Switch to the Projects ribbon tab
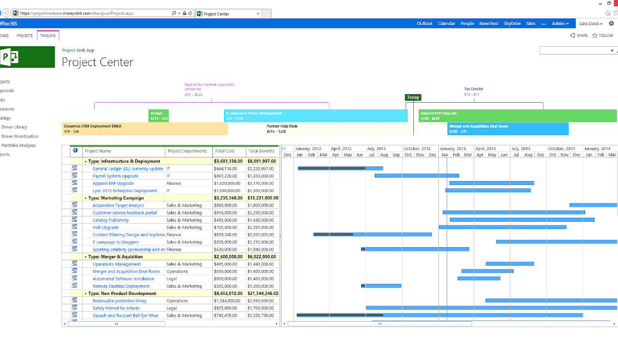Viewport: 618px width, 347px height. pos(25,36)
